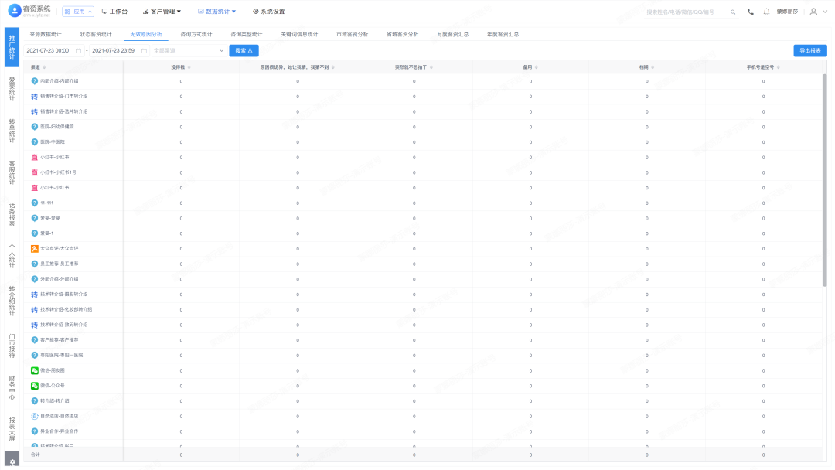Select 报表大屏 in the sidebar
Viewport: 835px width, 470px height.
pyautogui.click(x=12, y=430)
